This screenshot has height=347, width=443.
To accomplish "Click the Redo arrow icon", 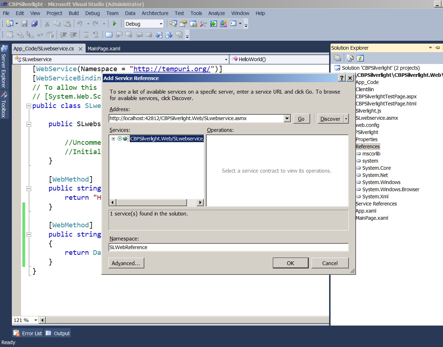I will [x=95, y=24].
